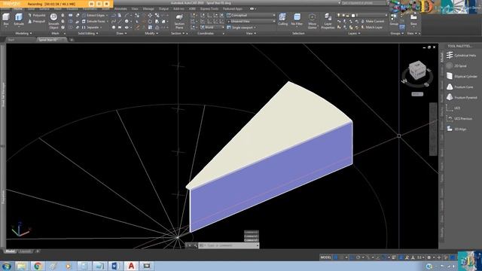Open the Single viewport dropdown
The height and width of the screenshot is (271, 482).
pos(242,27)
